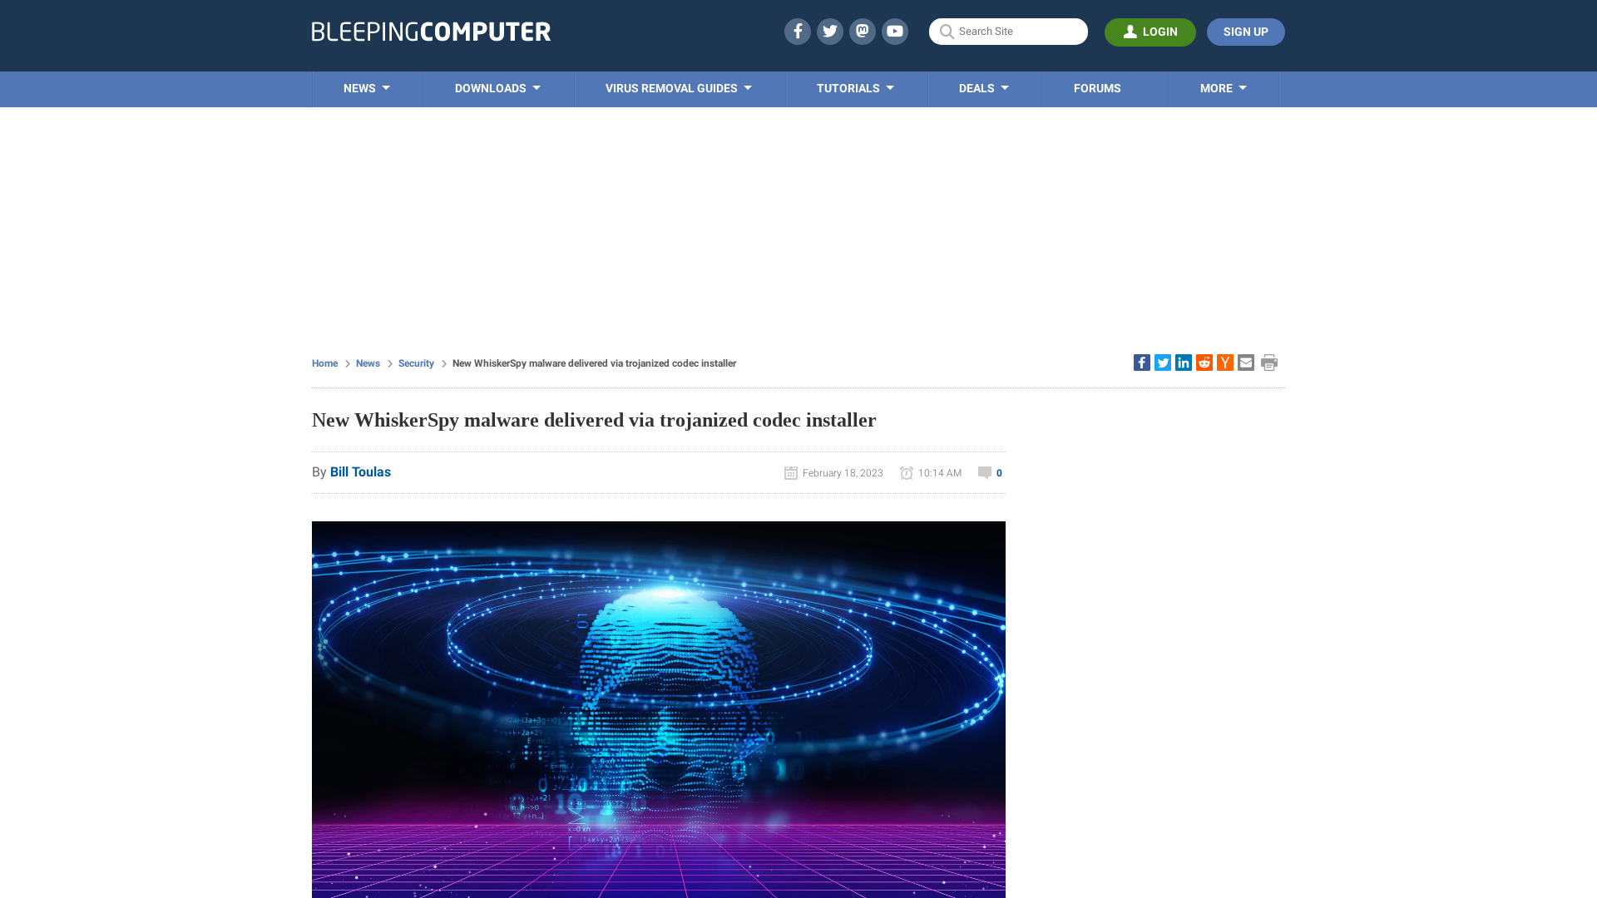Open the TUTORIALS menu
Image resolution: width=1597 pixels, height=898 pixels.
coord(856,87)
